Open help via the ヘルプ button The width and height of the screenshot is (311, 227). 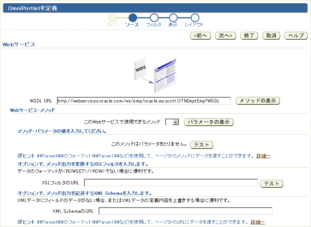(296, 36)
